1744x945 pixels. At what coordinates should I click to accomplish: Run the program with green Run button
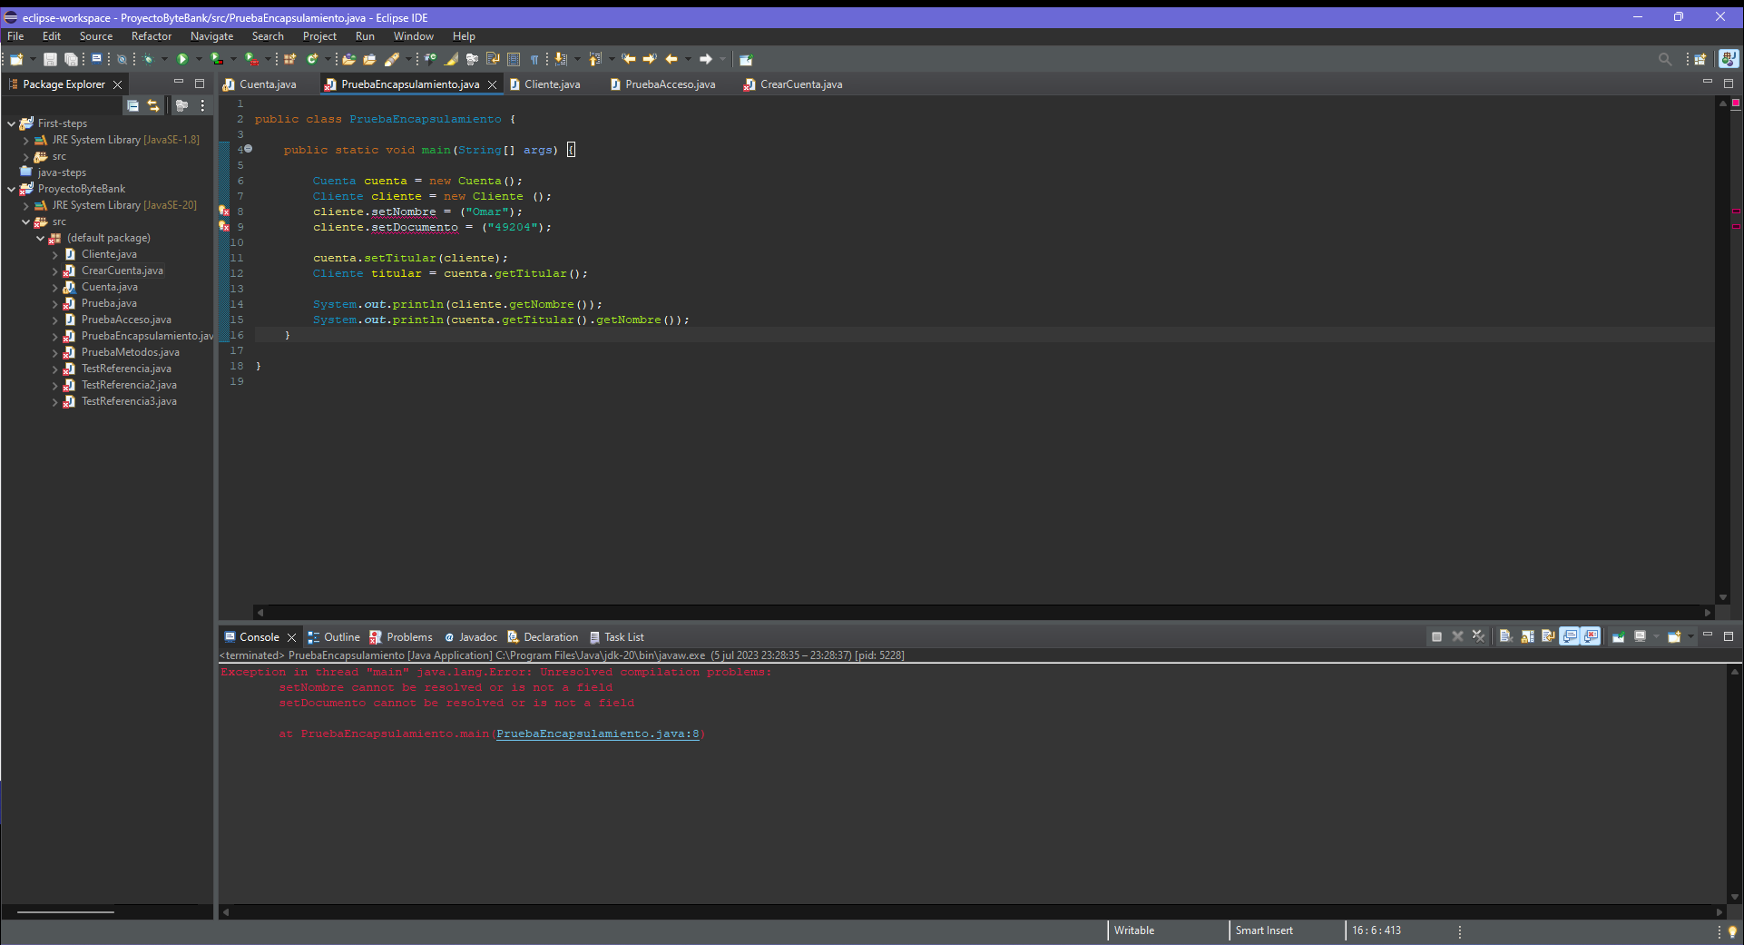point(182,59)
